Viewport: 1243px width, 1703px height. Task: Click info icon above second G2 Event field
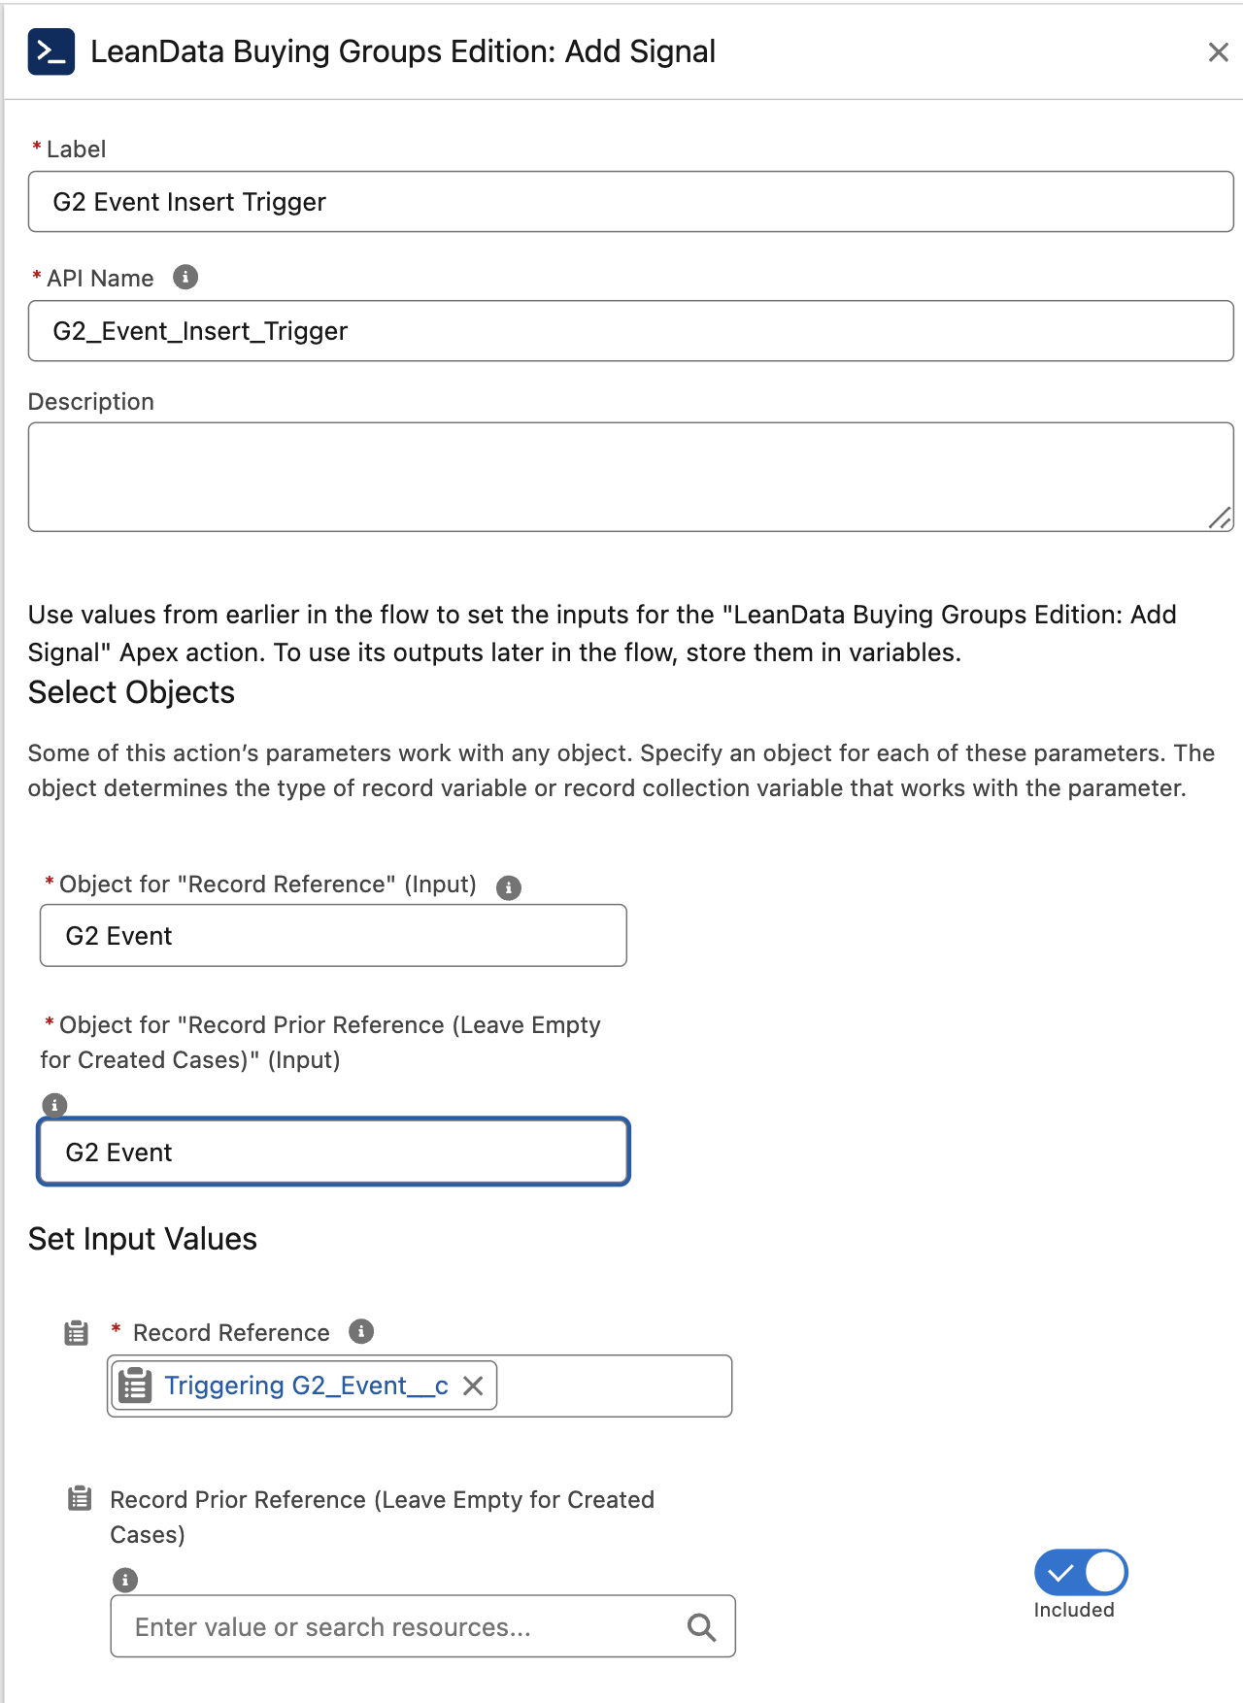[54, 1105]
